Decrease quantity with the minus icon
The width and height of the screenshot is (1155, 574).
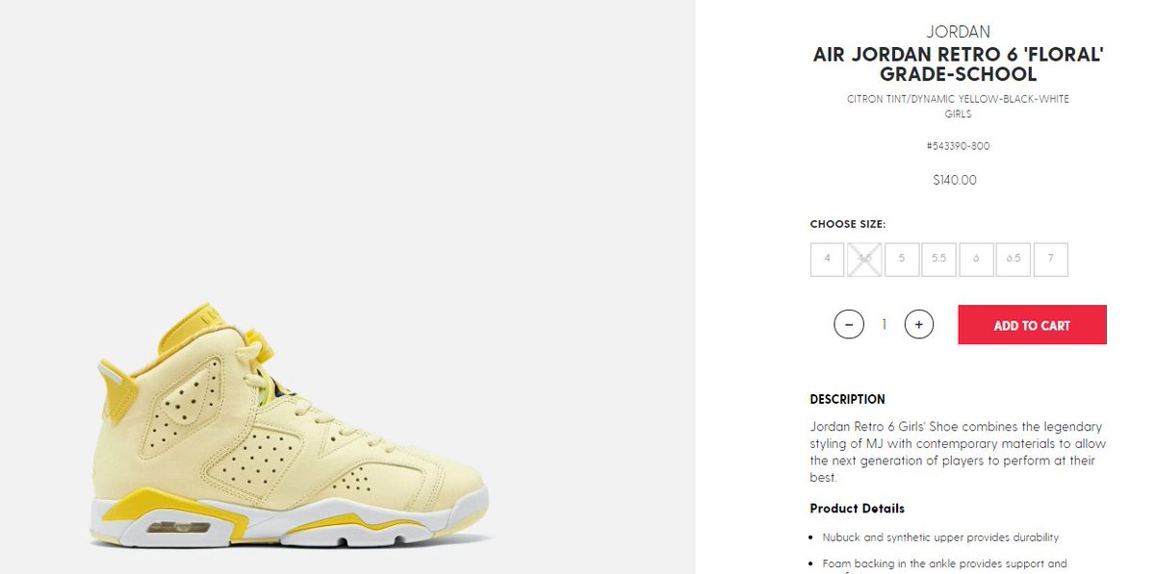(x=848, y=325)
